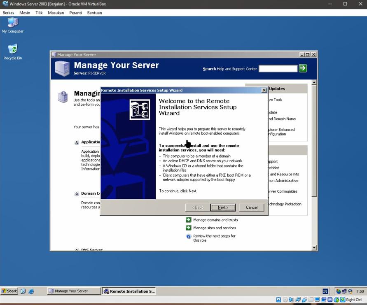Click the VirtualBox display status icon
This screenshot has width=367, height=305.
317,299
